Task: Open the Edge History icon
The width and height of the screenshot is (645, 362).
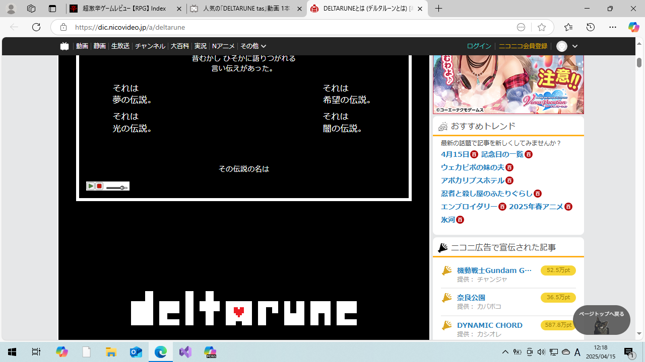Action: pyautogui.click(x=591, y=27)
